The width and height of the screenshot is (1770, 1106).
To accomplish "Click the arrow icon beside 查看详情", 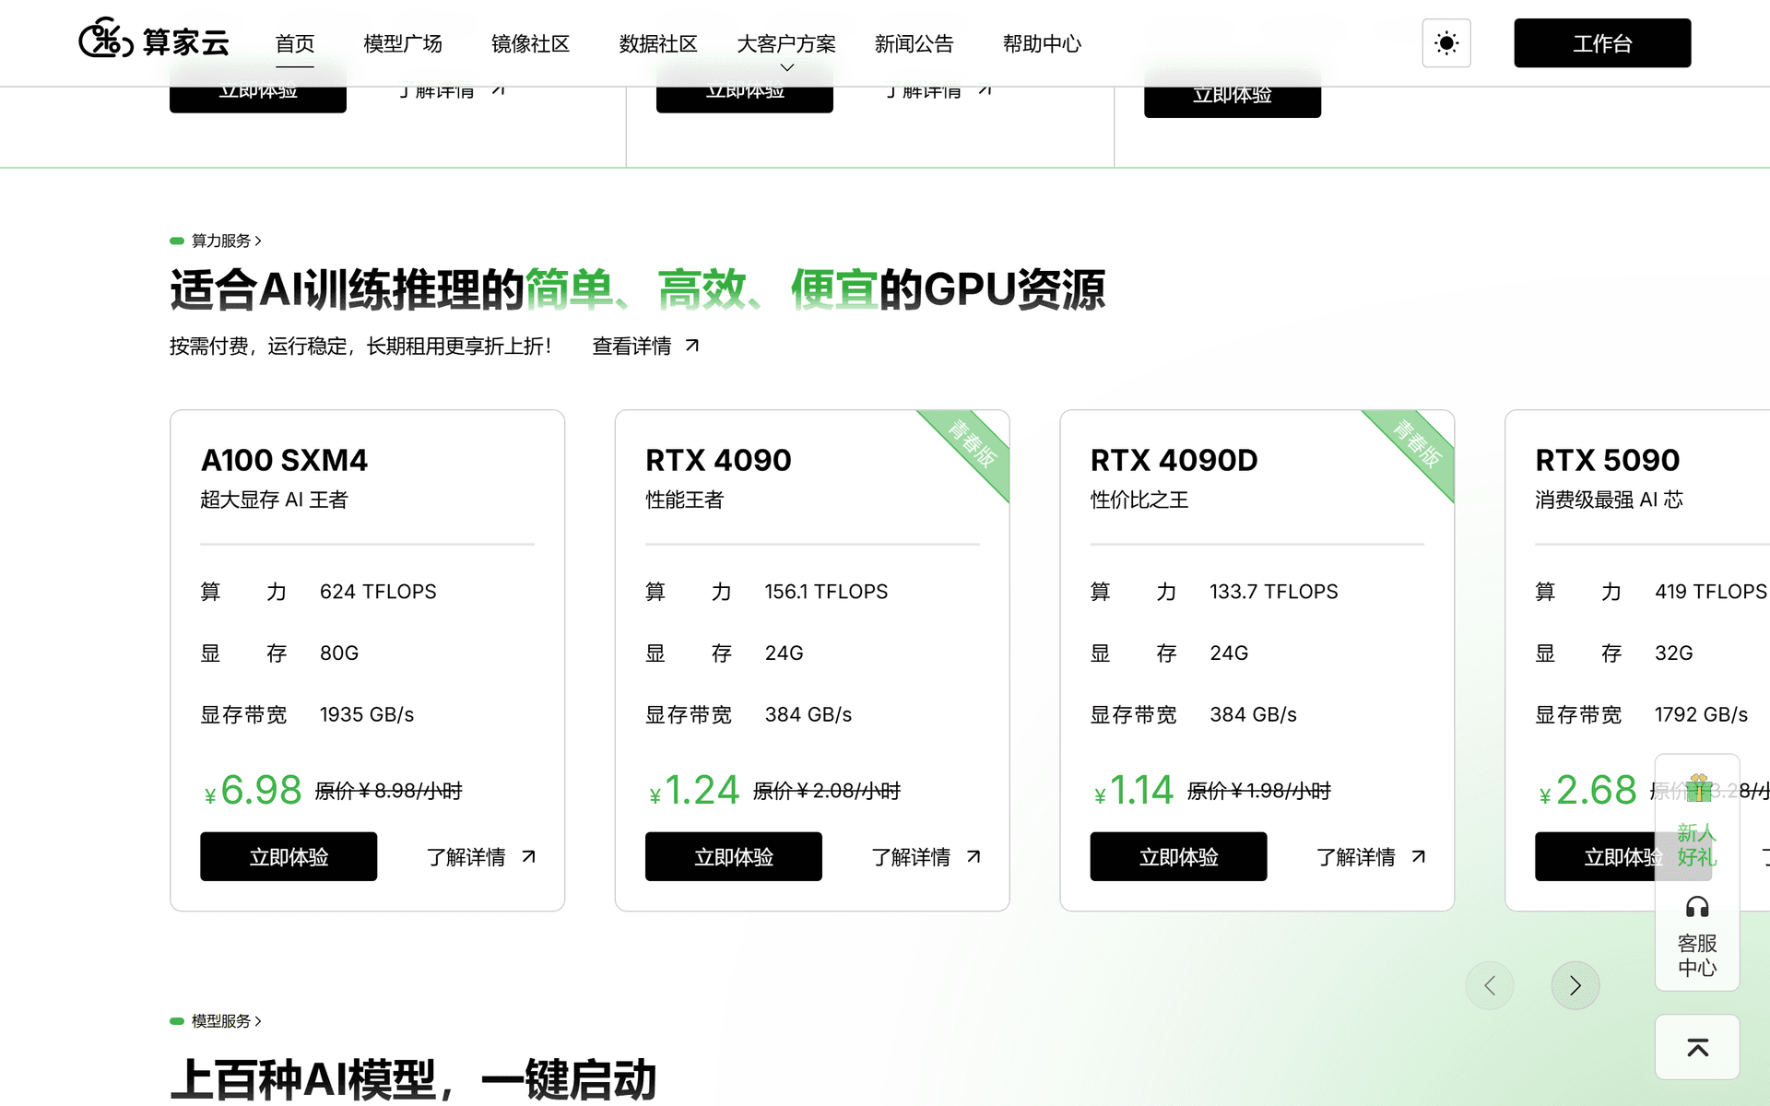I will pyautogui.click(x=692, y=345).
